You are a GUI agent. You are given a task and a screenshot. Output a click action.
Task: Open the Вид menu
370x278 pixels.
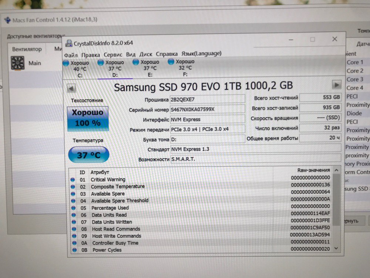click(x=131, y=54)
